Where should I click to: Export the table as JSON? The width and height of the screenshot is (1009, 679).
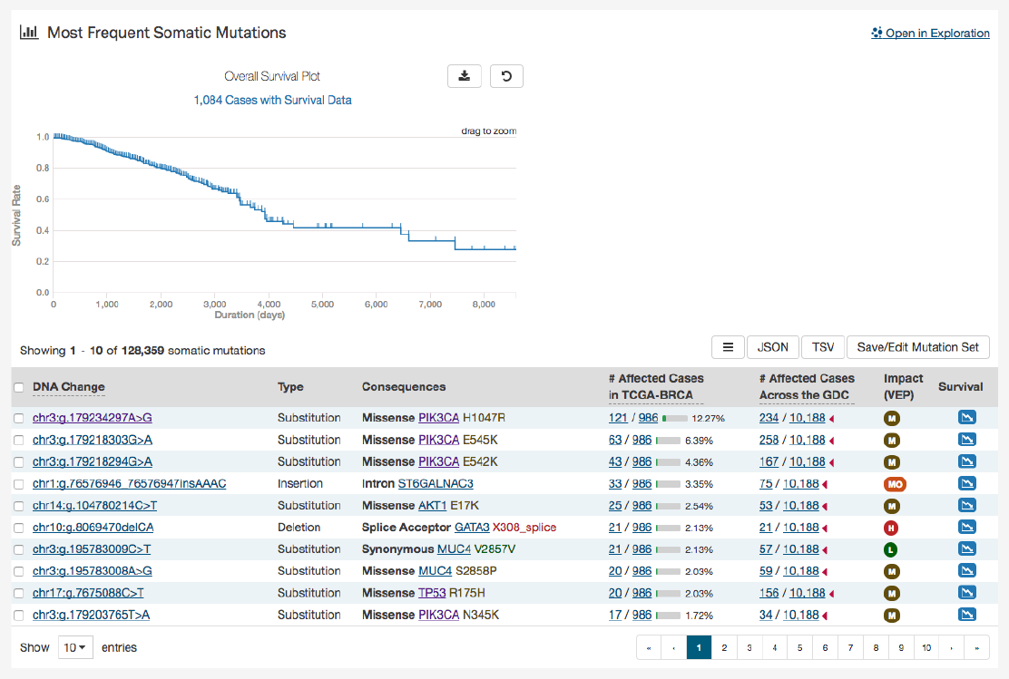772,347
